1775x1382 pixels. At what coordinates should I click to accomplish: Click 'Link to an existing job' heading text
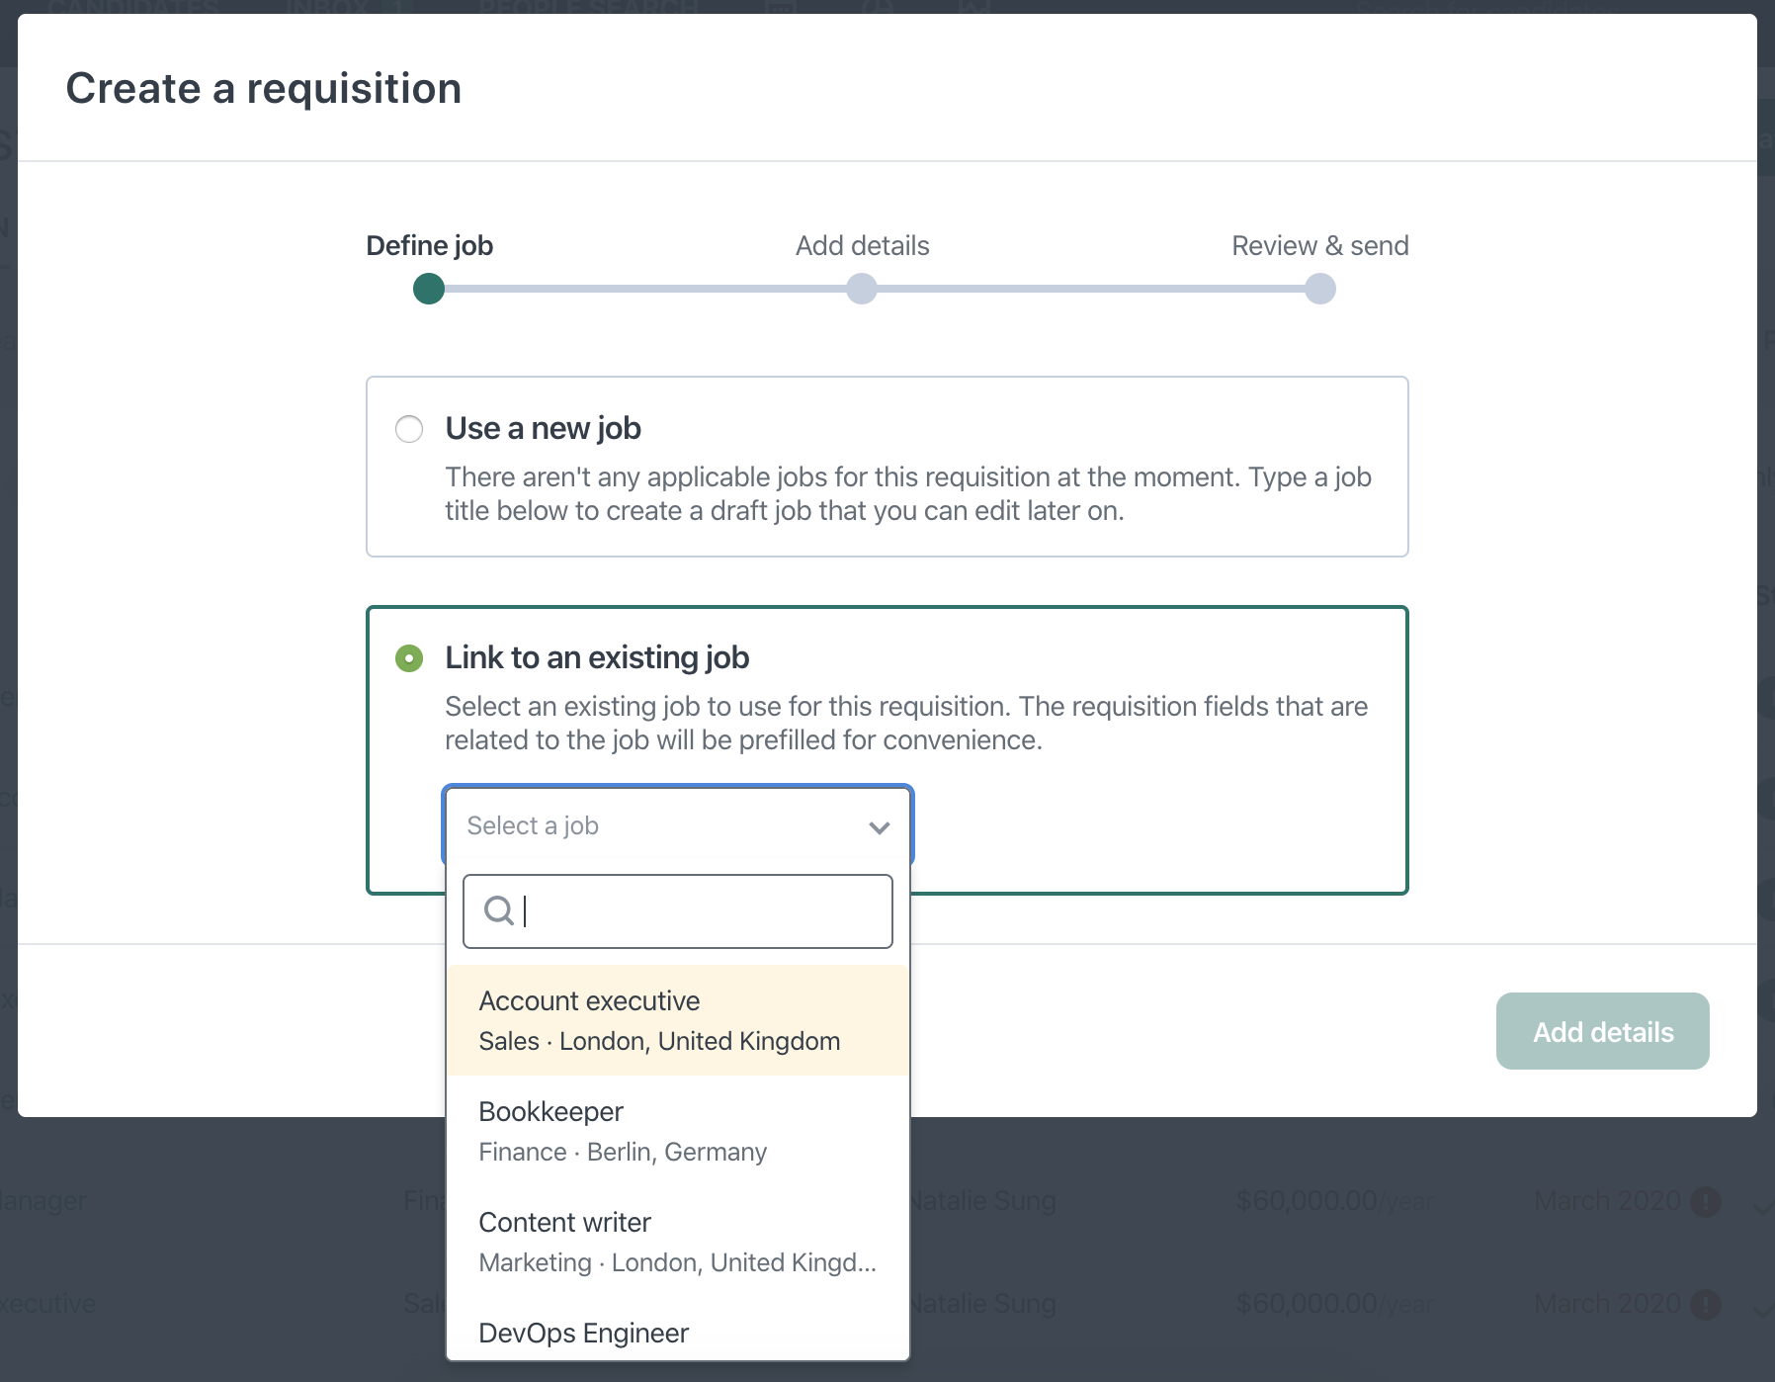point(597,657)
